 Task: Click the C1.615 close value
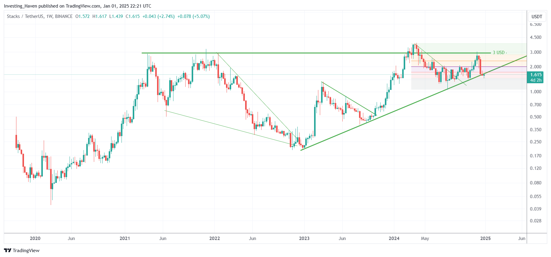click(133, 16)
